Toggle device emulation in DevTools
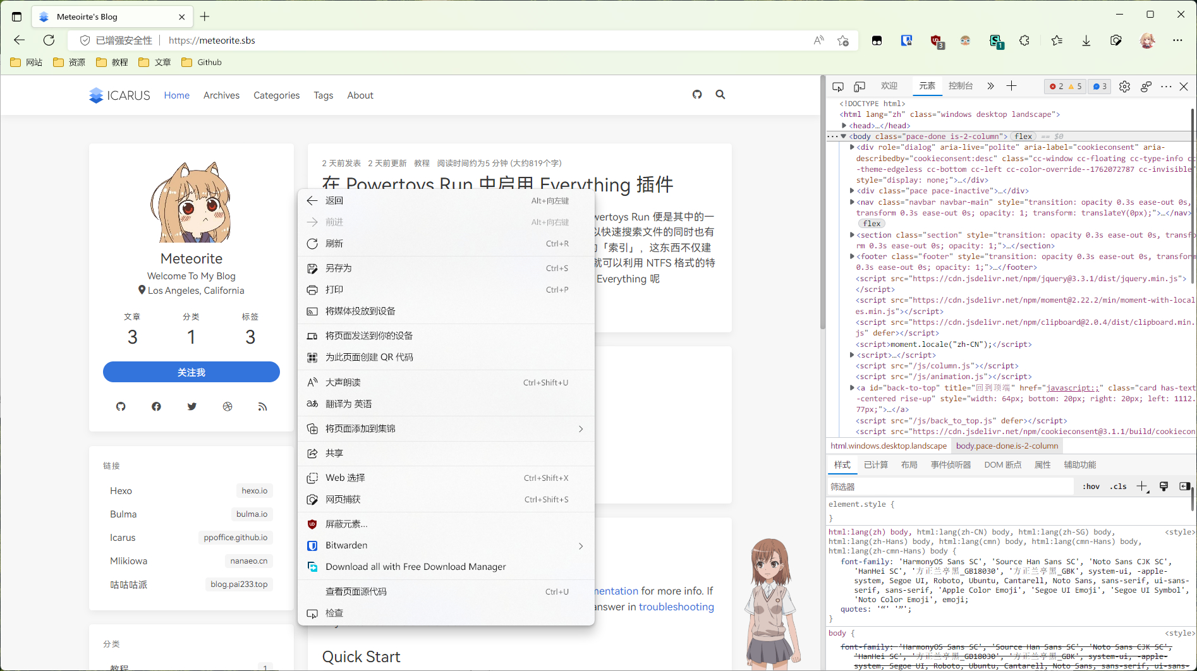 pyautogui.click(x=860, y=87)
